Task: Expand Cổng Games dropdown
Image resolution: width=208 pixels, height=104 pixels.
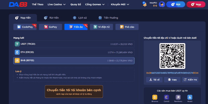Action: click(95, 4)
